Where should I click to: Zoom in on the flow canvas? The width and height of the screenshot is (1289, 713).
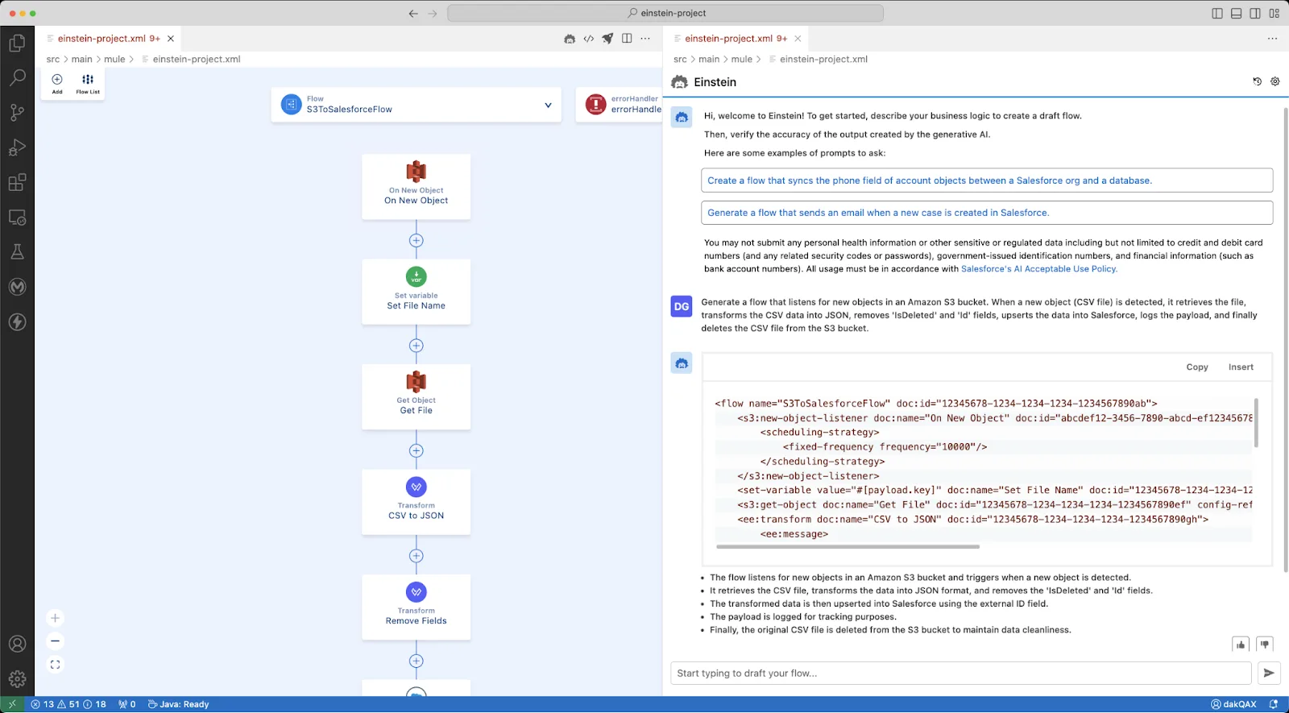pos(55,618)
